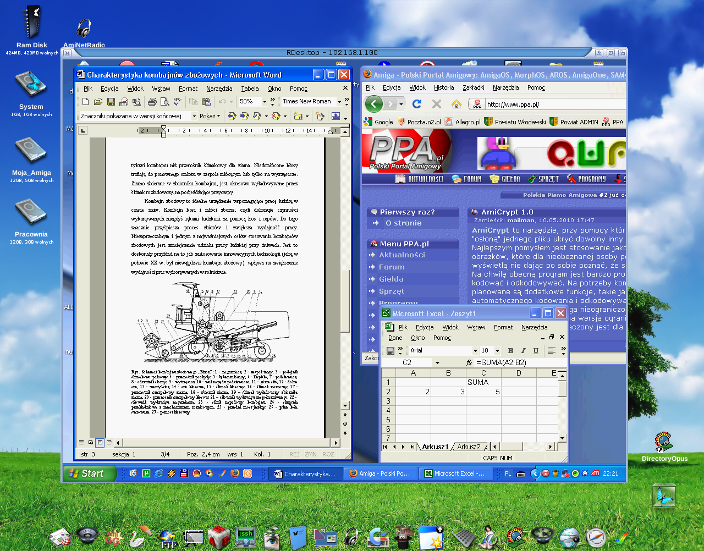
Task: Open the Allegro.pl bookmark in Firefox
Action: pos(462,122)
